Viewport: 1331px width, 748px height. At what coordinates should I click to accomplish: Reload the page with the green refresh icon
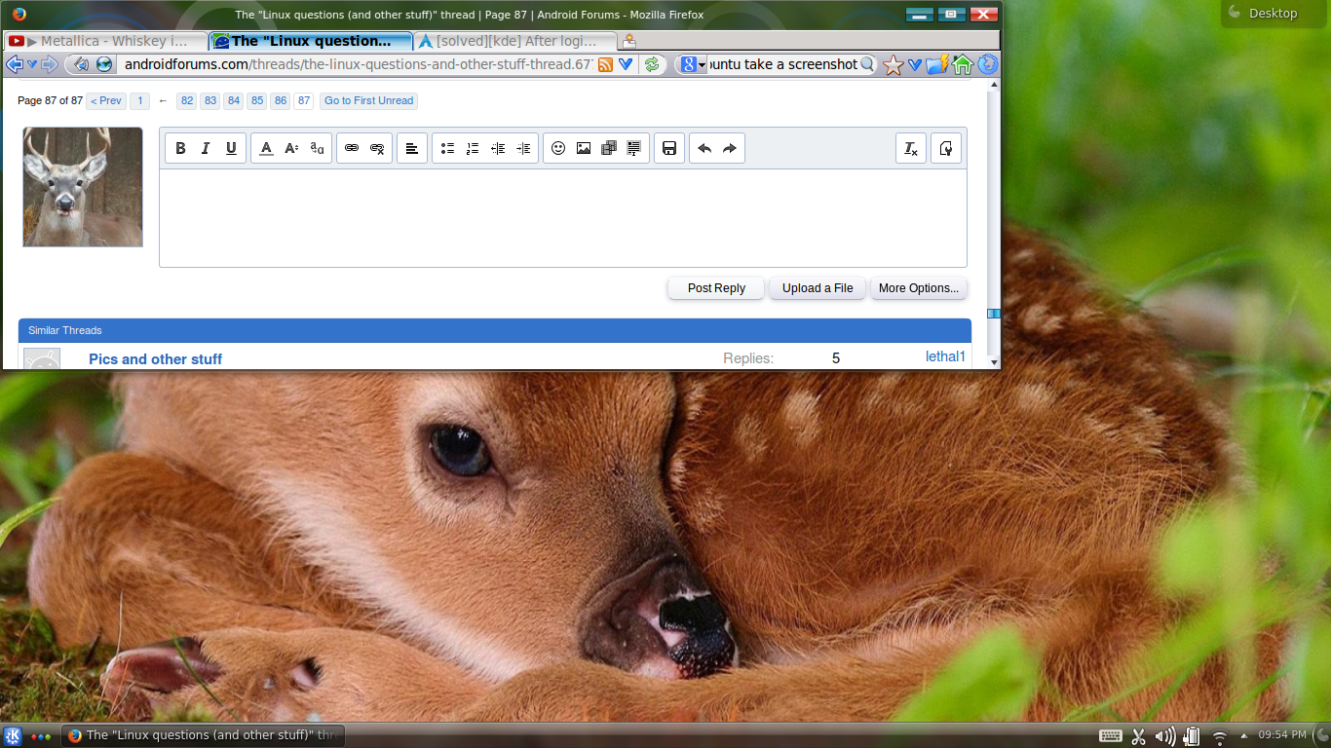(652, 64)
